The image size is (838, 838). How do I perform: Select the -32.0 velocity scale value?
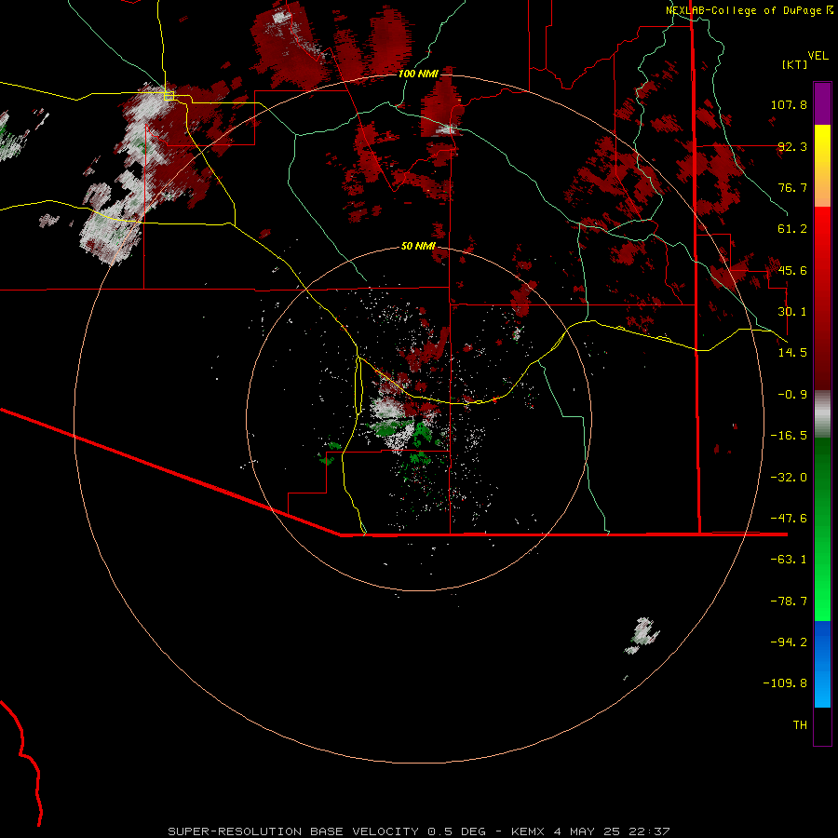coord(789,478)
